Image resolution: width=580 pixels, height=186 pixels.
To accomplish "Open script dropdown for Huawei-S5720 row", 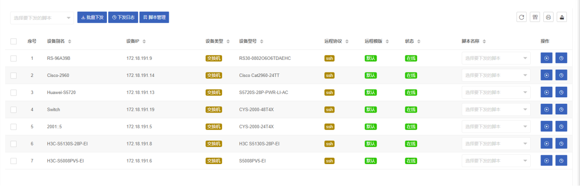I will (496, 93).
